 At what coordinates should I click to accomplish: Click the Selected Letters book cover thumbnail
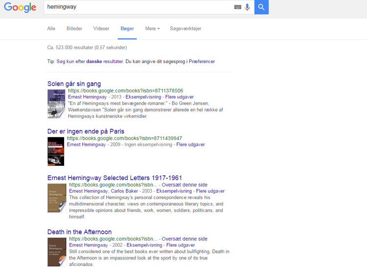57,198
